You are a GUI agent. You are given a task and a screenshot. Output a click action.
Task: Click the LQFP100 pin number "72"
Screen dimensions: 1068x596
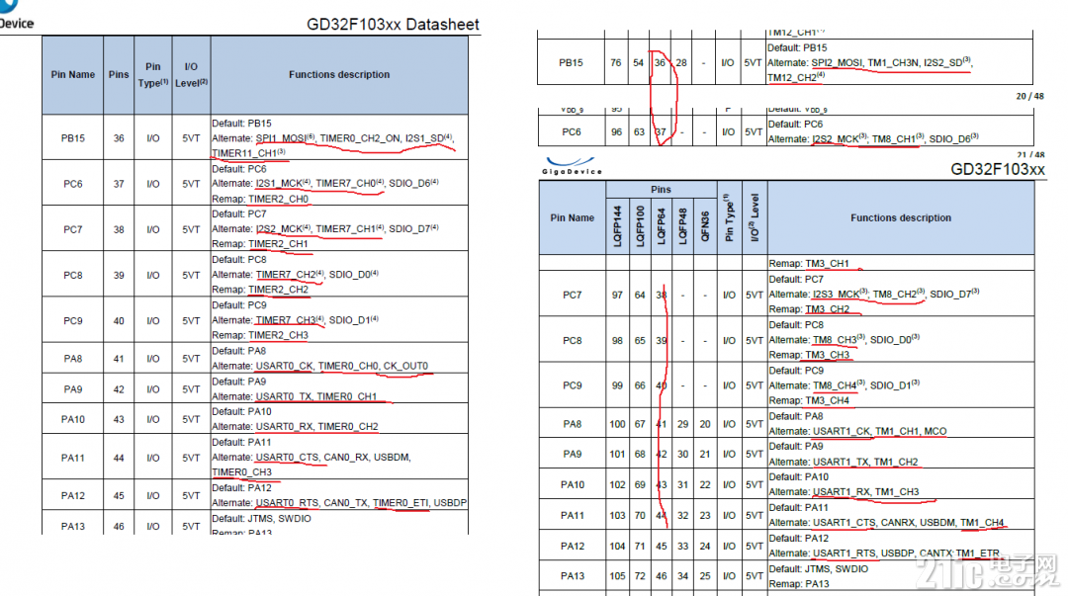pos(640,576)
